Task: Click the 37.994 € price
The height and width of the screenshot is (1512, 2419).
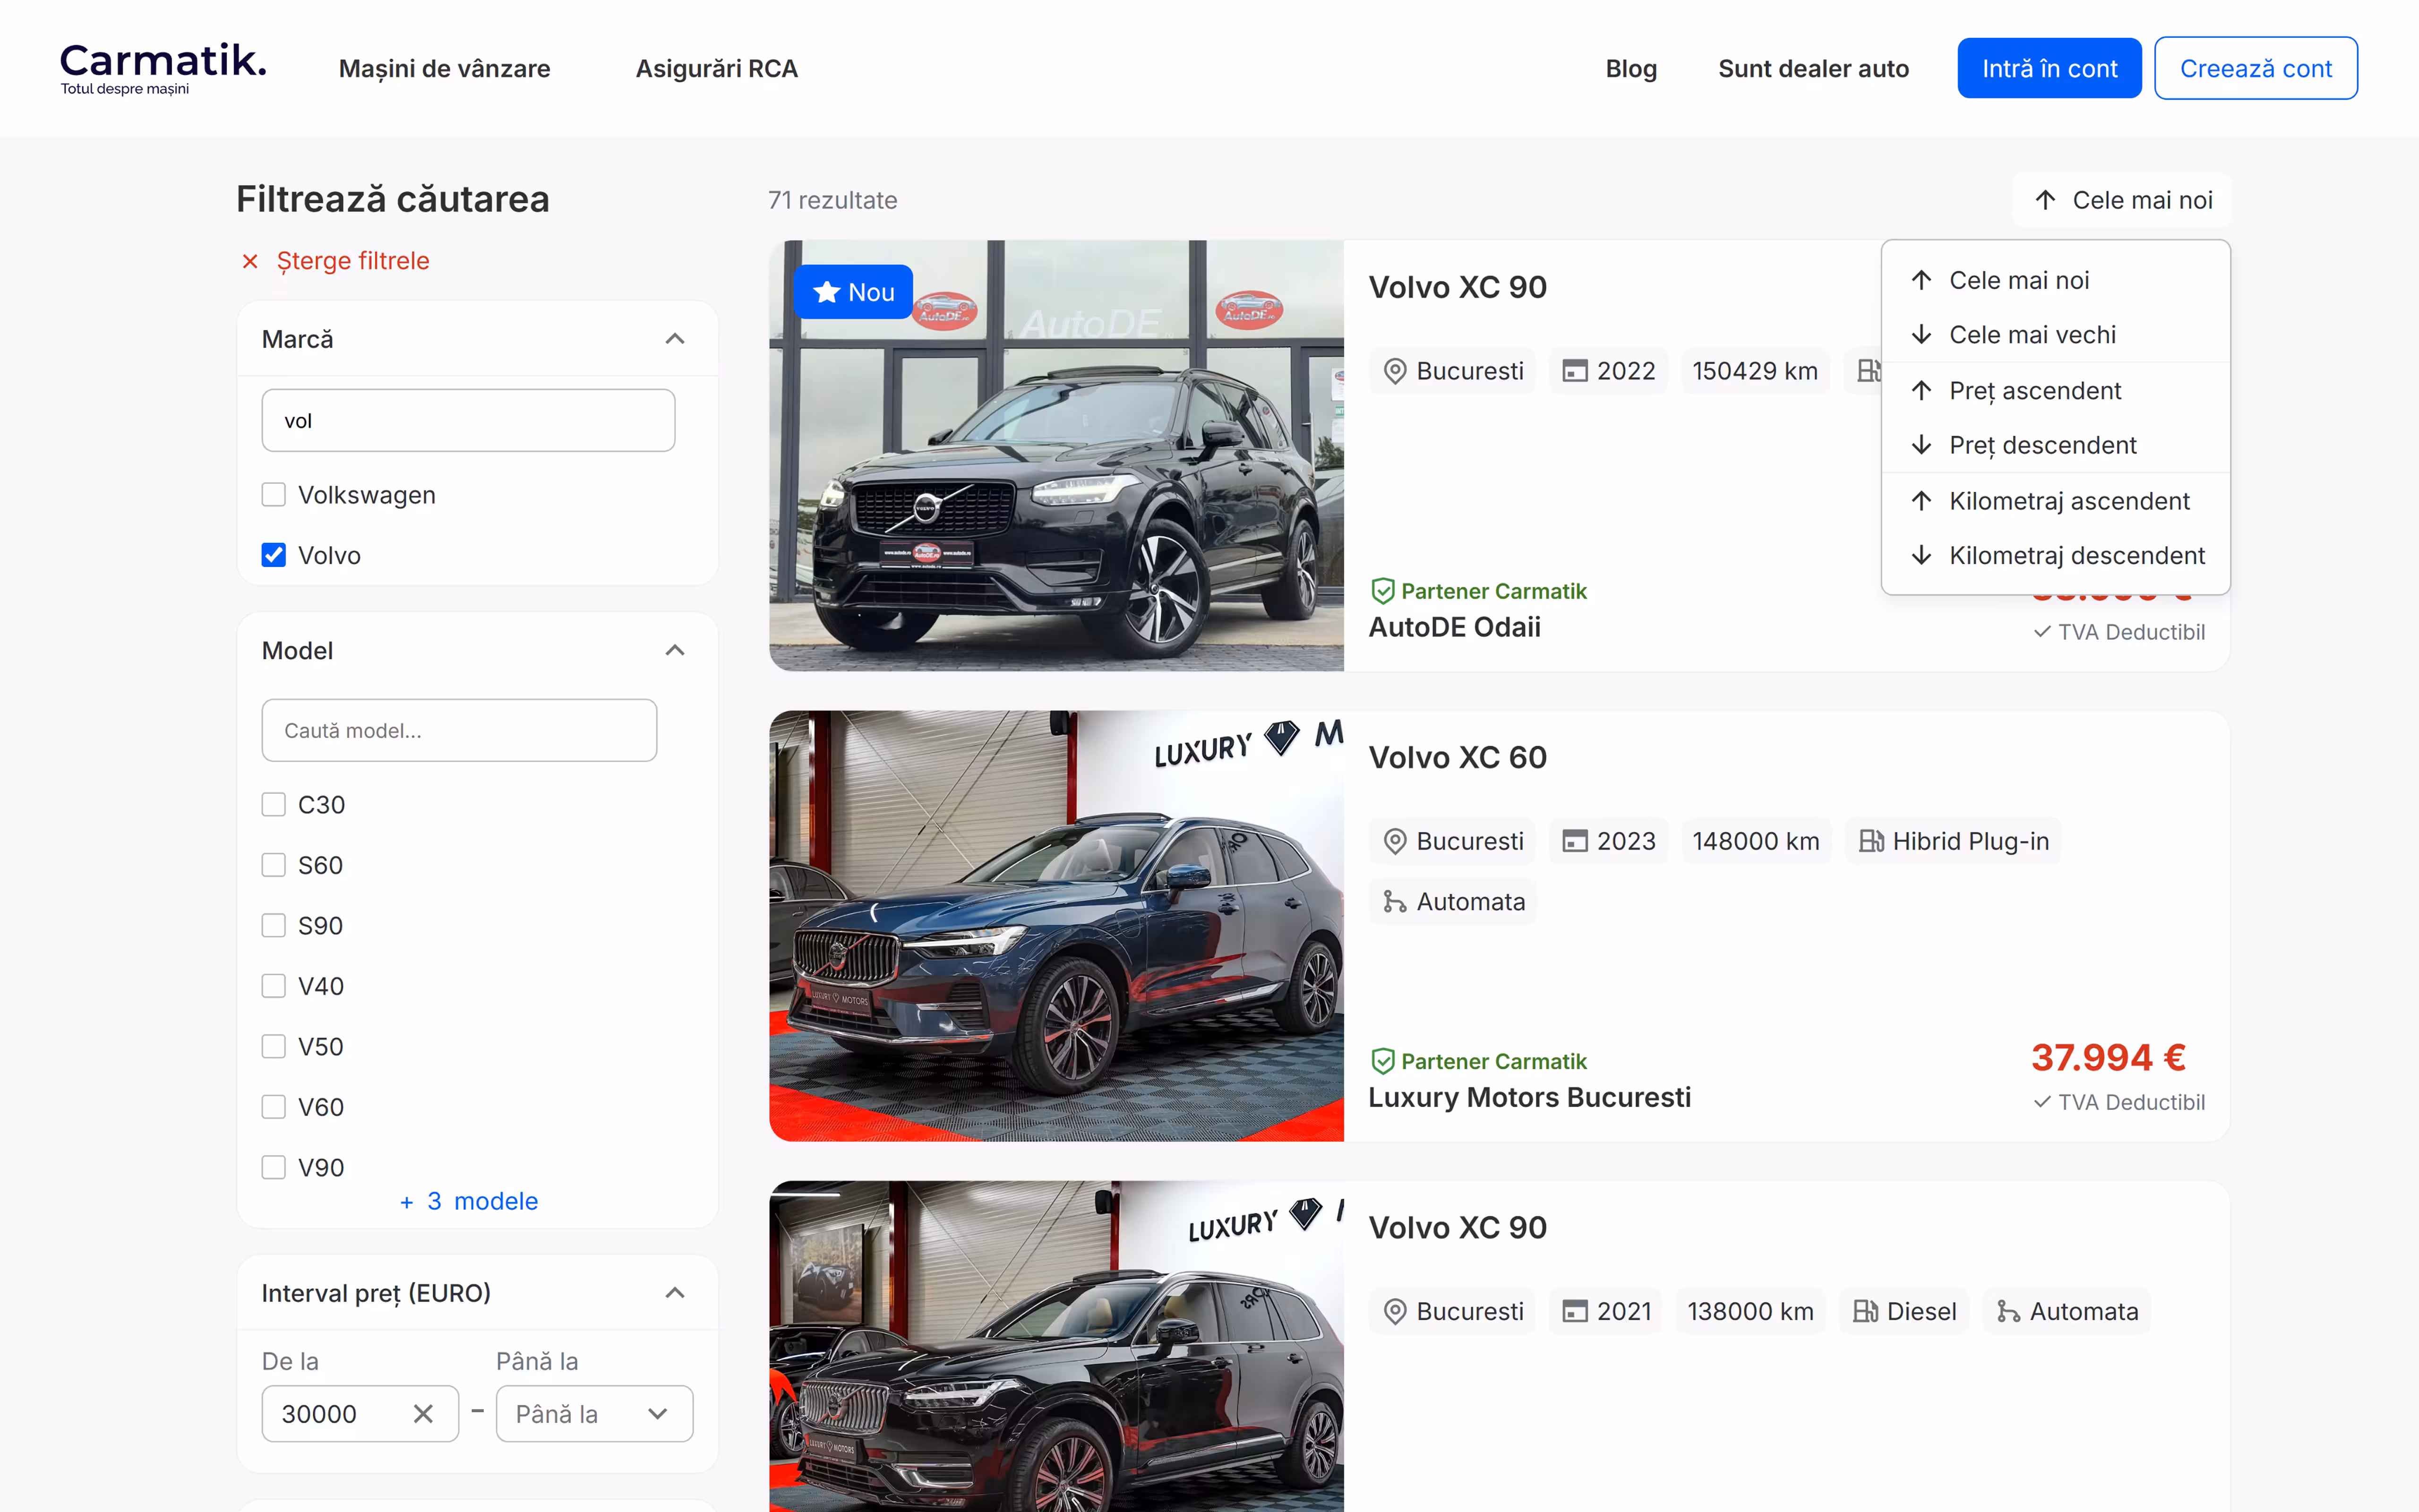Action: pyautogui.click(x=2108, y=1057)
